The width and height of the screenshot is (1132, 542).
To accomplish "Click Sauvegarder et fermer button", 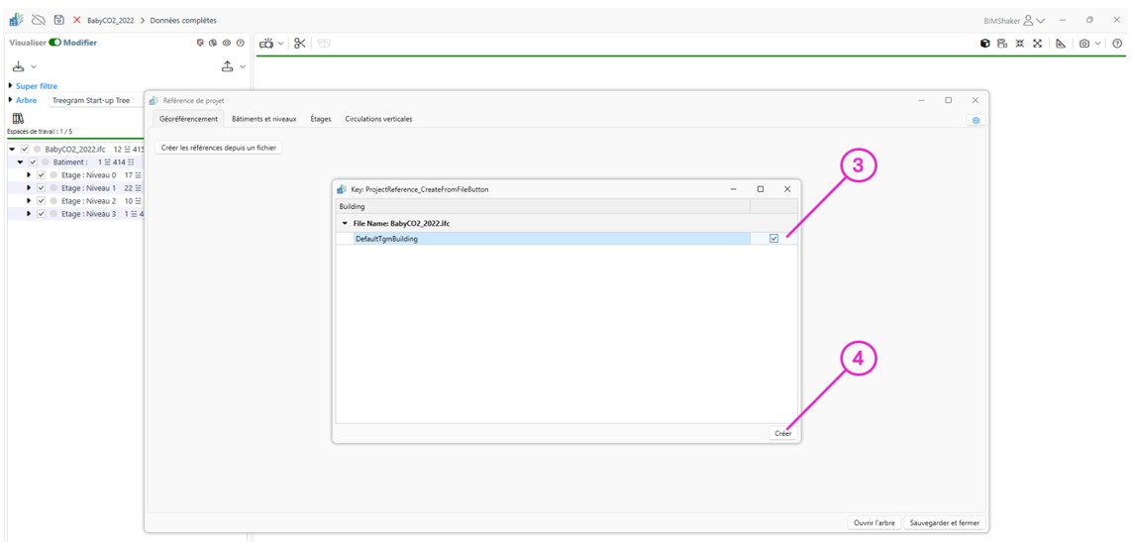I will [944, 523].
